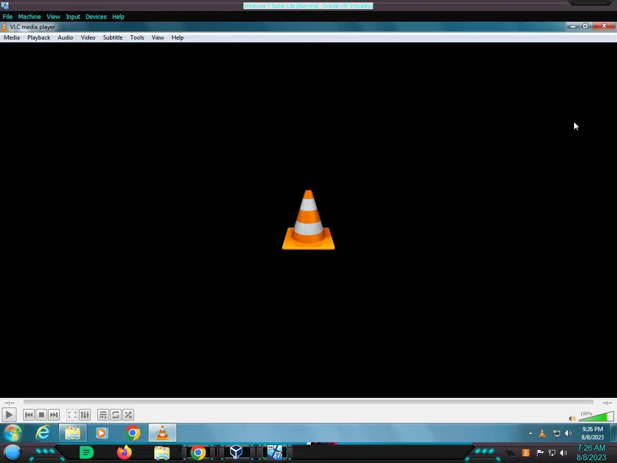Open the Tools menu
Screen dimensions: 617x463
(137, 38)
